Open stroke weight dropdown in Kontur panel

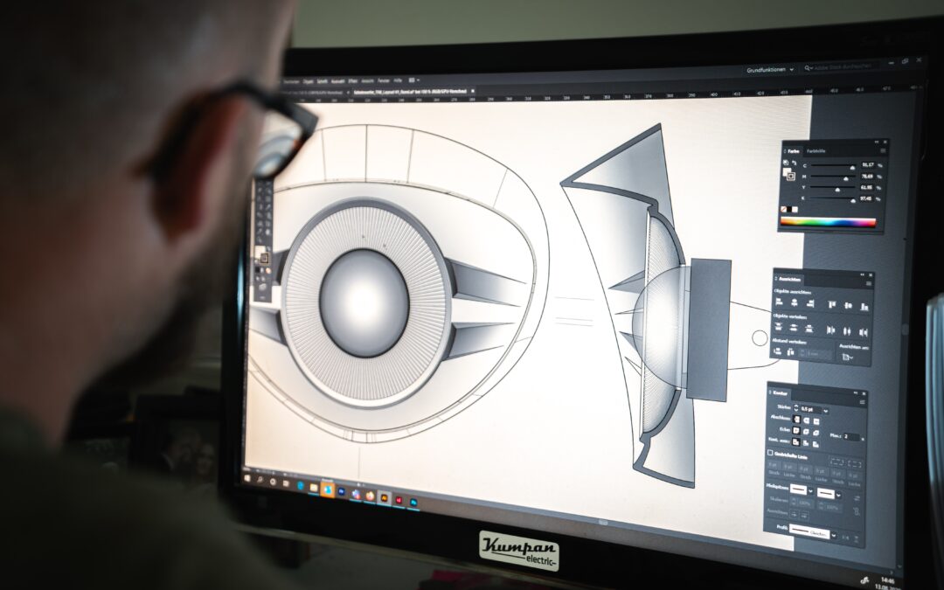pyautogui.click(x=826, y=411)
